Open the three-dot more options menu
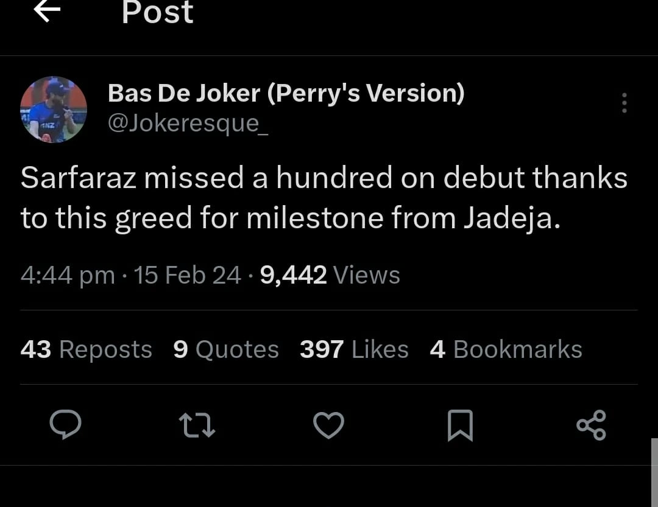Viewport: 658px width, 507px height. pyautogui.click(x=624, y=103)
